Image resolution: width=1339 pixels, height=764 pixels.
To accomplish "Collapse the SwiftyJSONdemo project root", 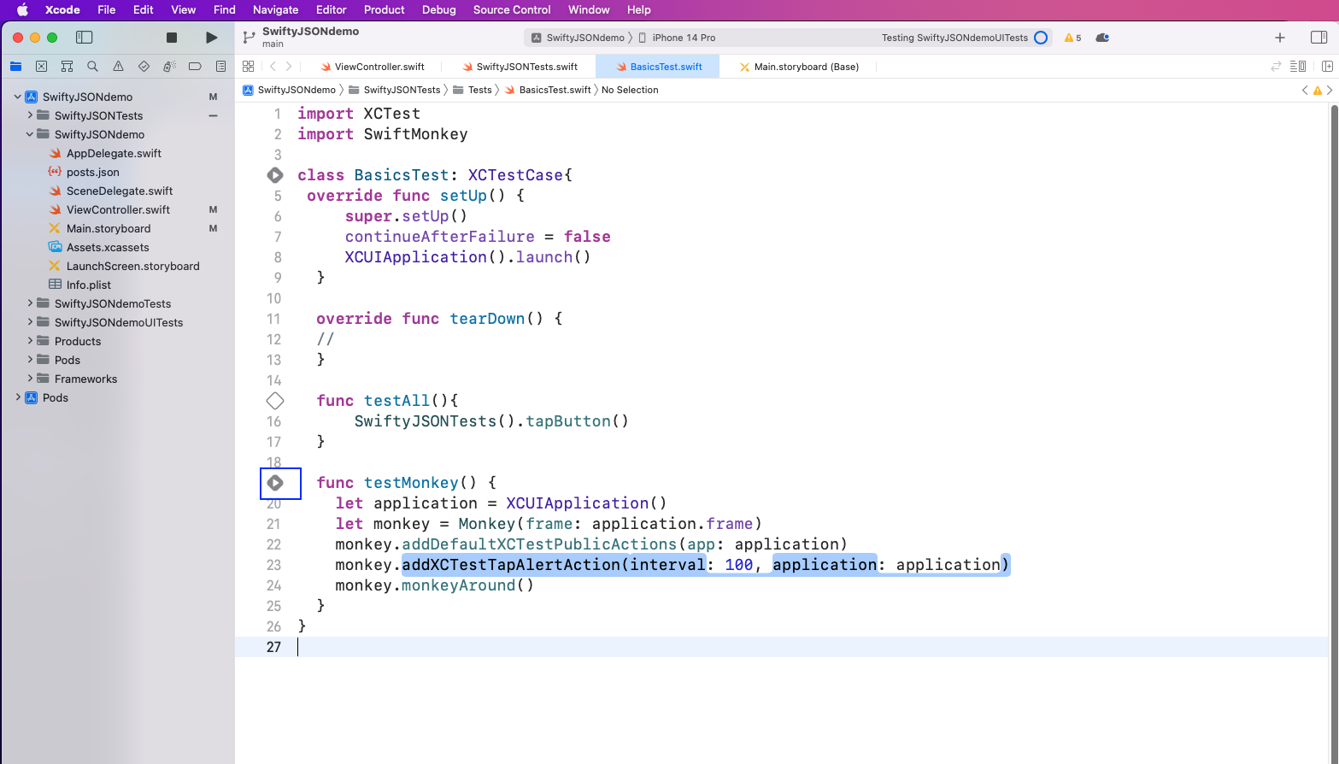I will coord(18,97).
